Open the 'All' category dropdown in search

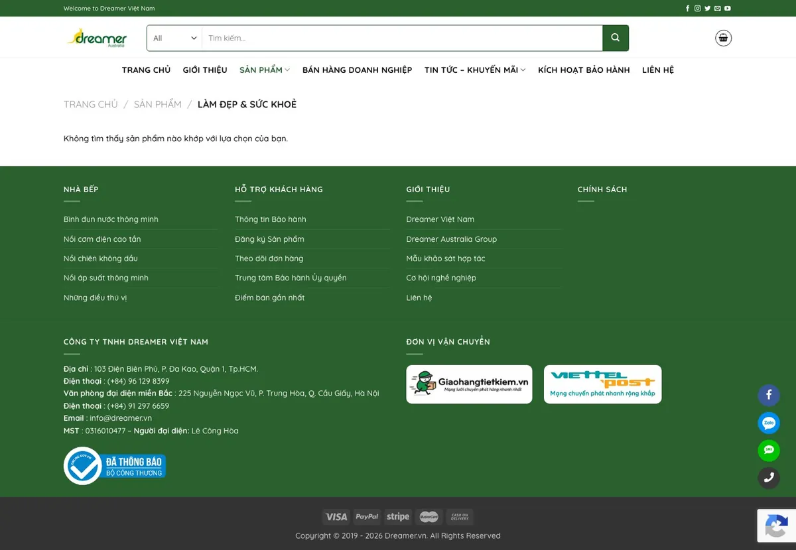pyautogui.click(x=175, y=38)
